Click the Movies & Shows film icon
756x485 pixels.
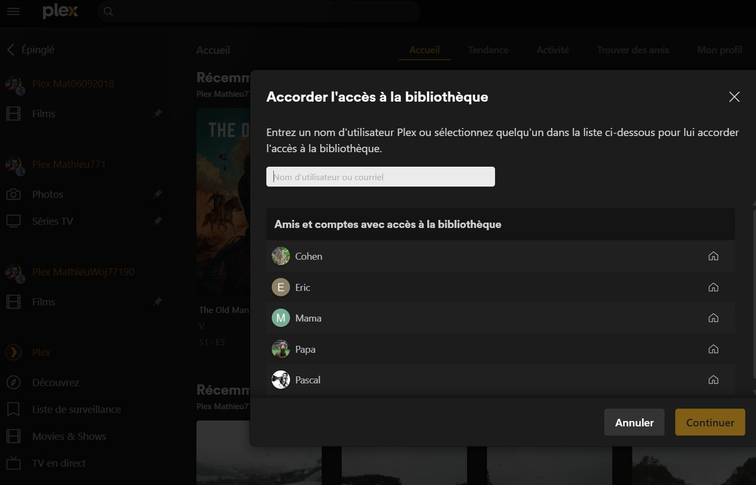coord(13,436)
